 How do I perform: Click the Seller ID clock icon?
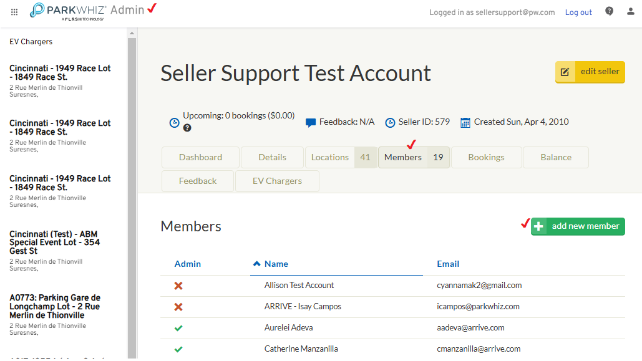tap(390, 122)
